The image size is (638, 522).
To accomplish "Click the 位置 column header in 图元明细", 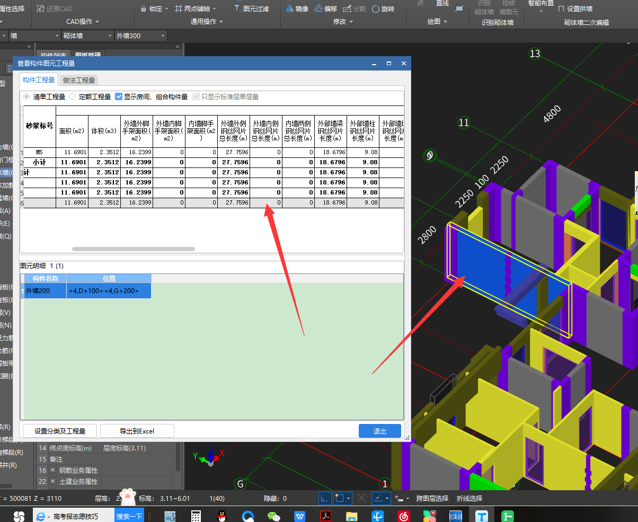I will pyautogui.click(x=109, y=278).
